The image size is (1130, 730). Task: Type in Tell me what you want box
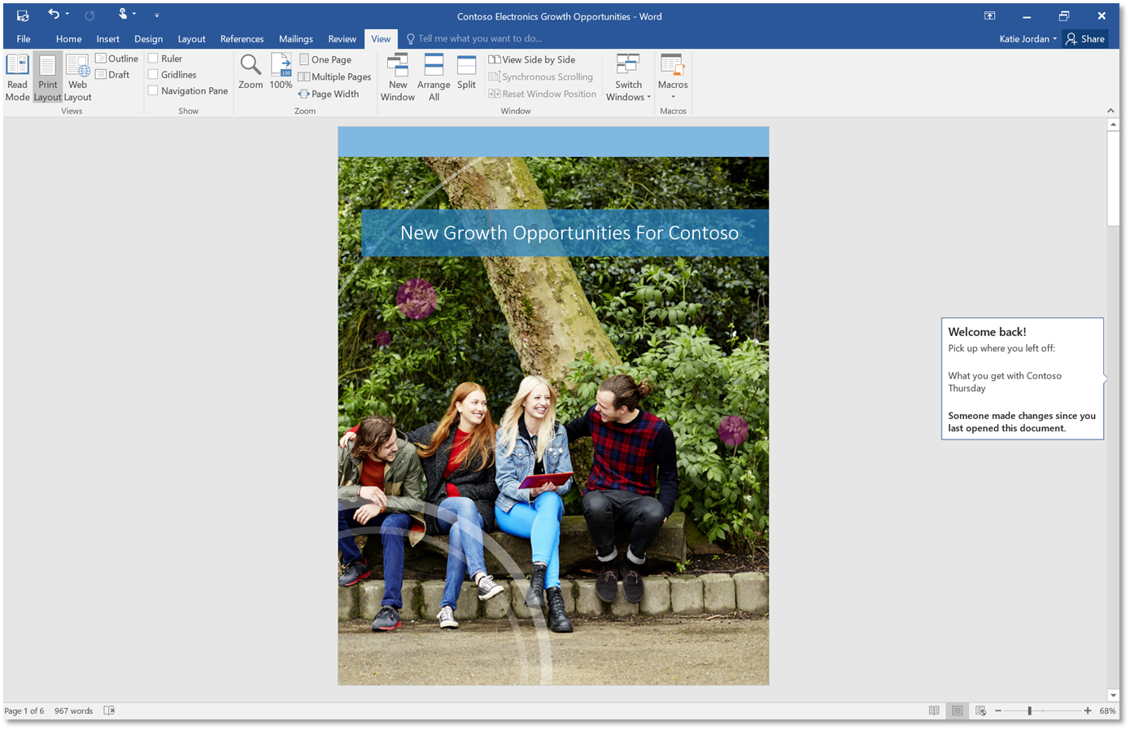(479, 39)
